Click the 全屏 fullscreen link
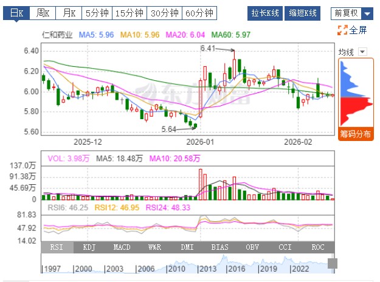The image size is (380, 282). click(358, 30)
